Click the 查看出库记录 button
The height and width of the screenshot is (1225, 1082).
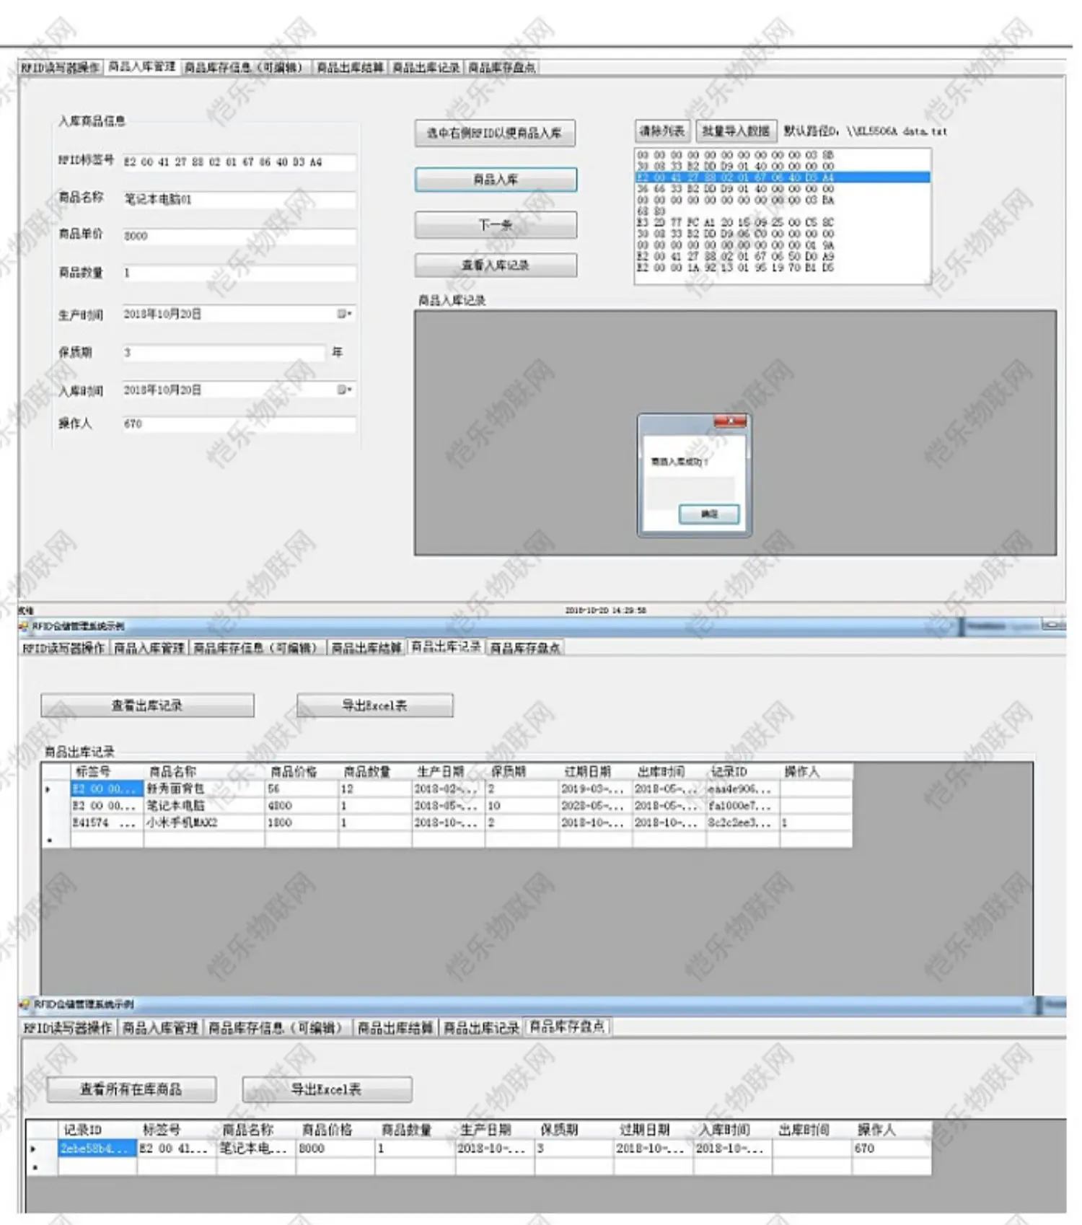pos(147,706)
